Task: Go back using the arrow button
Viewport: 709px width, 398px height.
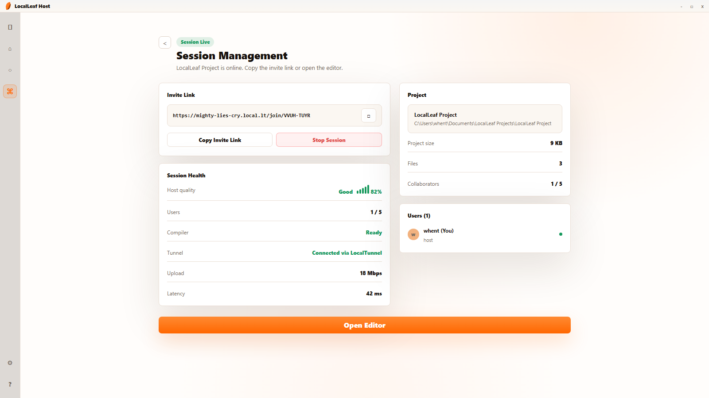Action: (165, 42)
